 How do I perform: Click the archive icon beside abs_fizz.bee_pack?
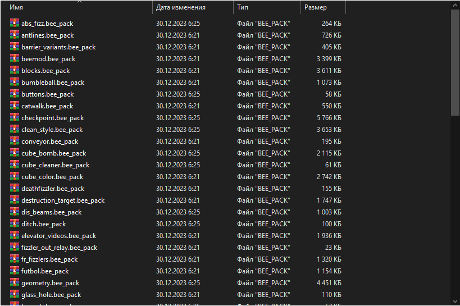click(x=15, y=24)
